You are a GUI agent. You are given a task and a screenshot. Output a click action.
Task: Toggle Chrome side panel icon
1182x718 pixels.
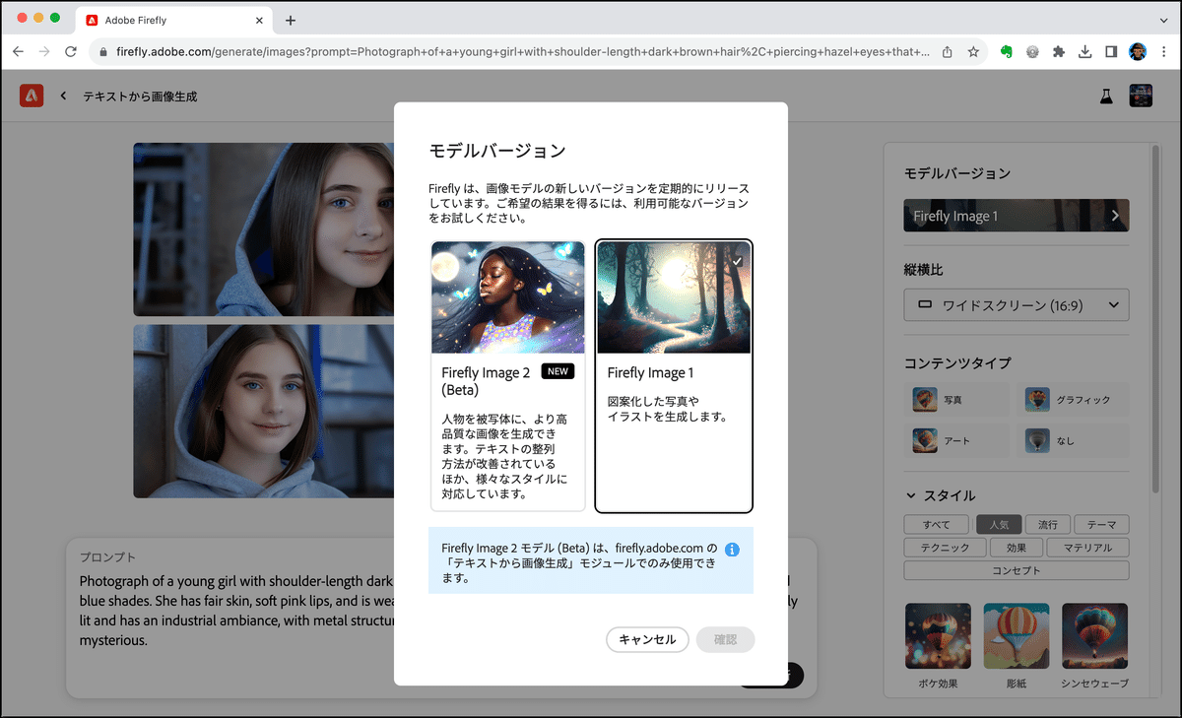pyautogui.click(x=1110, y=51)
